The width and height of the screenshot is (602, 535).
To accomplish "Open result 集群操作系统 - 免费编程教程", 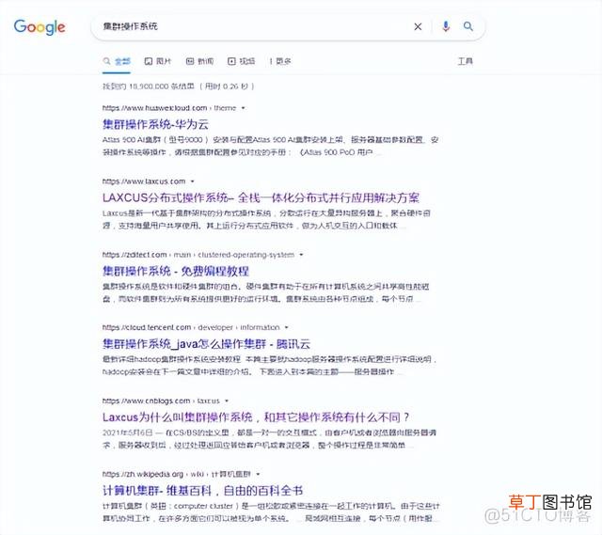I will click(x=176, y=271).
